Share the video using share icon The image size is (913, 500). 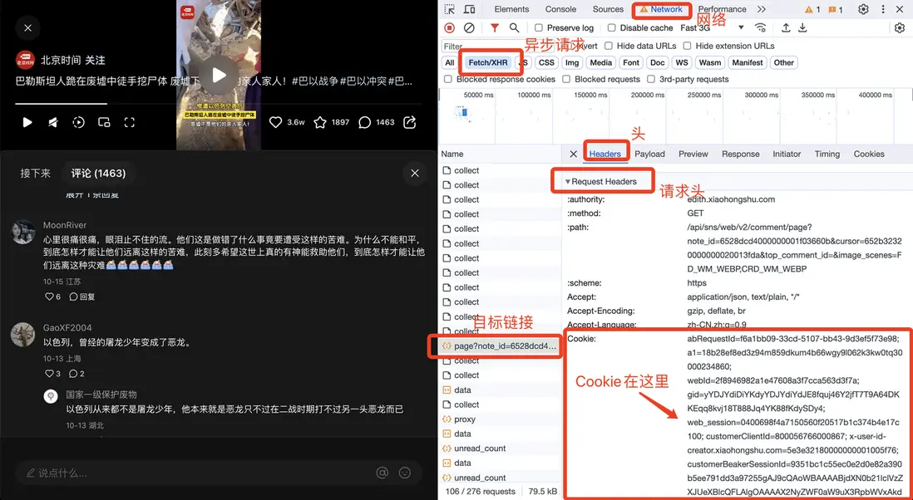coord(409,121)
